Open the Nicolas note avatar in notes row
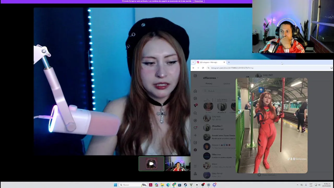This screenshot has height=188, width=334. pyautogui.click(x=222, y=107)
